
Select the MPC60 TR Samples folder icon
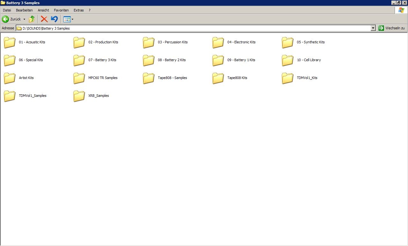point(79,78)
